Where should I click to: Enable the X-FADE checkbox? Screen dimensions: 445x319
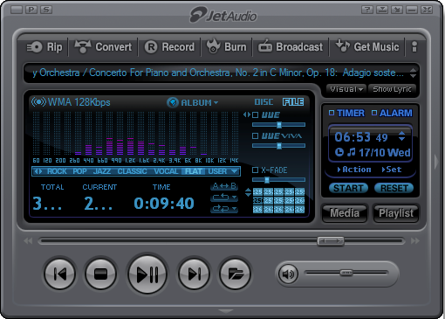click(255, 170)
